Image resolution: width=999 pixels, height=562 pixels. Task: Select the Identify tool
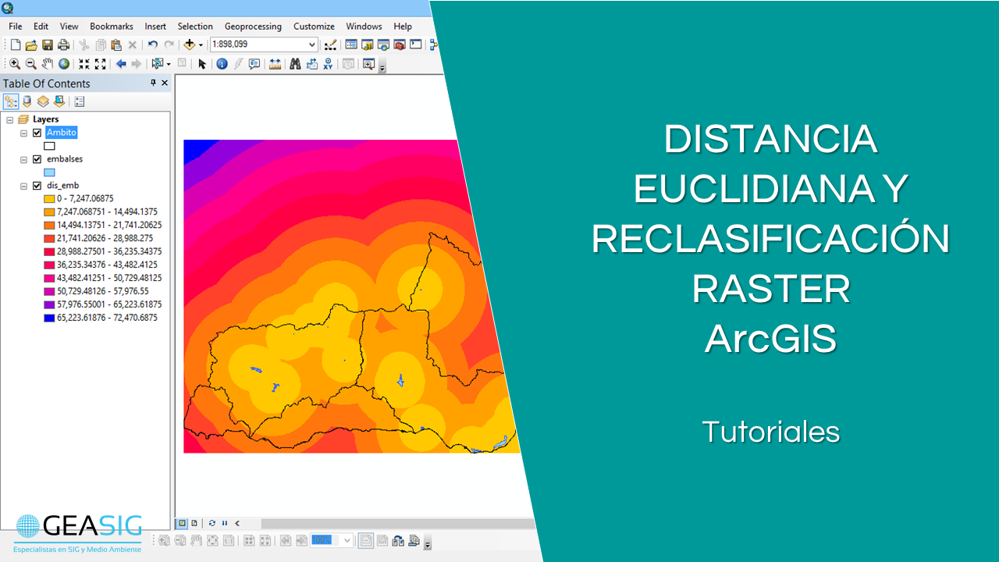coord(222,64)
